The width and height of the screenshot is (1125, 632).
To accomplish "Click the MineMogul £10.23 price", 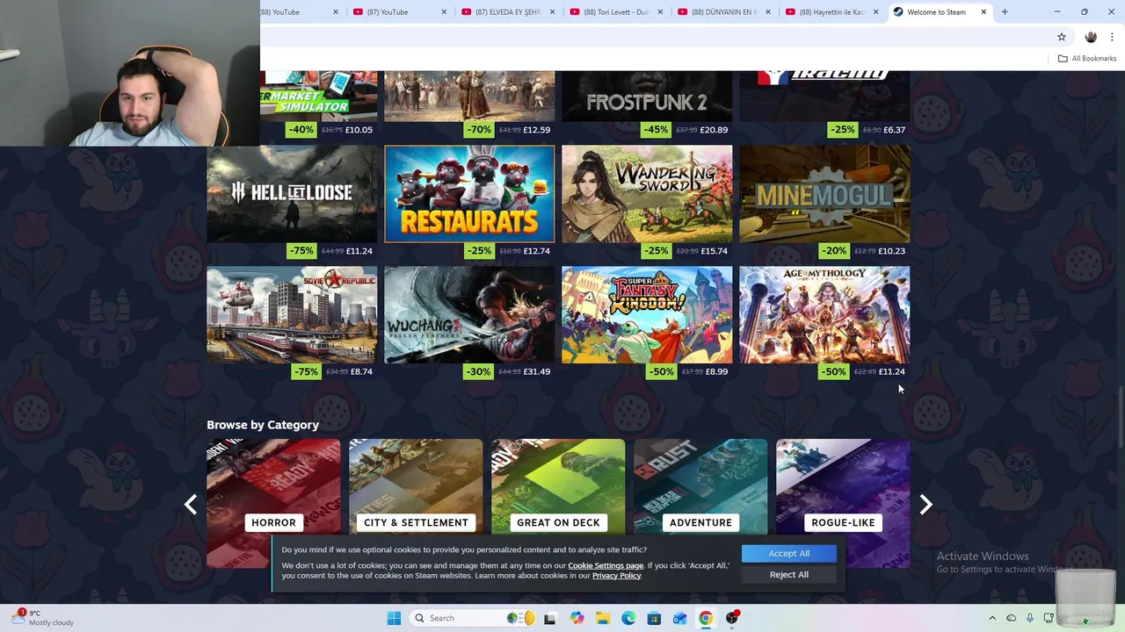I will [x=891, y=251].
